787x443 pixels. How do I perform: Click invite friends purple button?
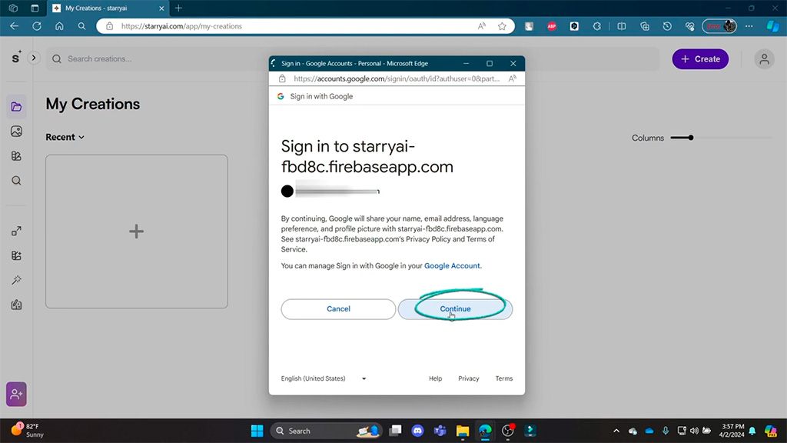[16, 395]
